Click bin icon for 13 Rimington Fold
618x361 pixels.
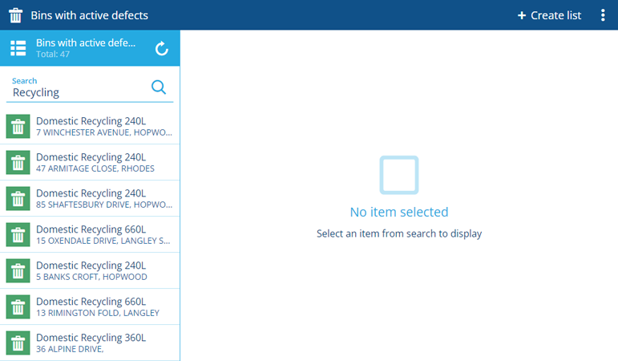point(18,306)
